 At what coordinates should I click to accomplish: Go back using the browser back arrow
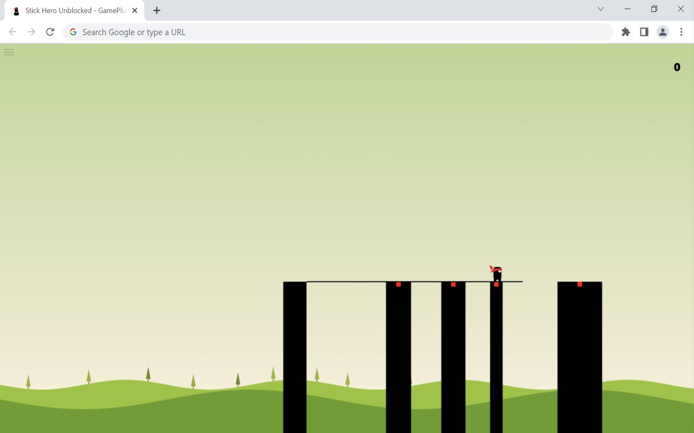13,32
